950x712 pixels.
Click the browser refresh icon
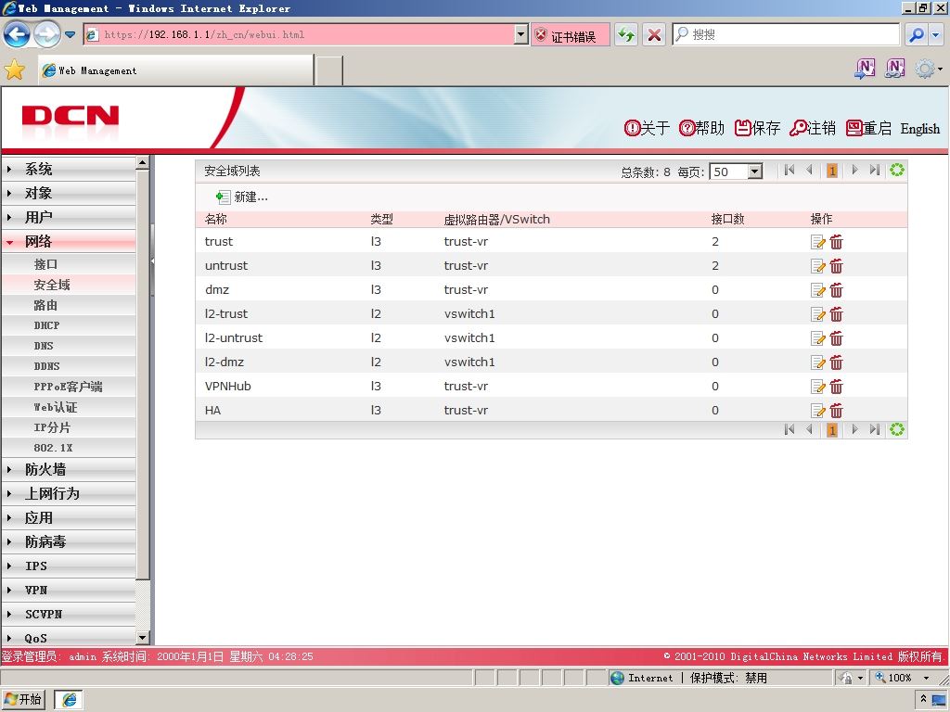click(626, 34)
